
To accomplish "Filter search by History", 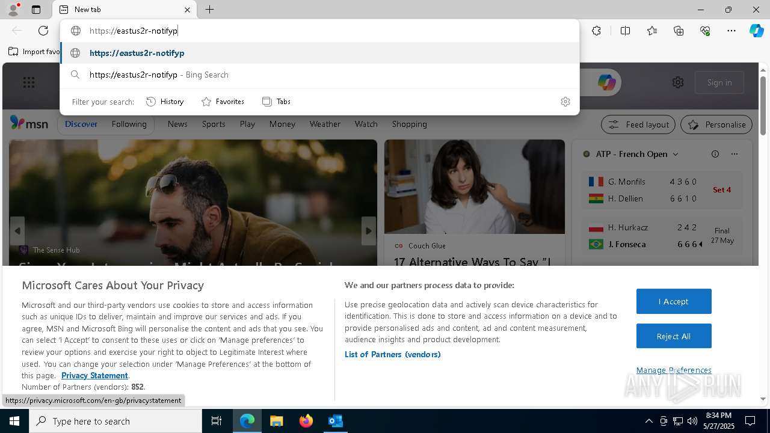I will [x=165, y=102].
